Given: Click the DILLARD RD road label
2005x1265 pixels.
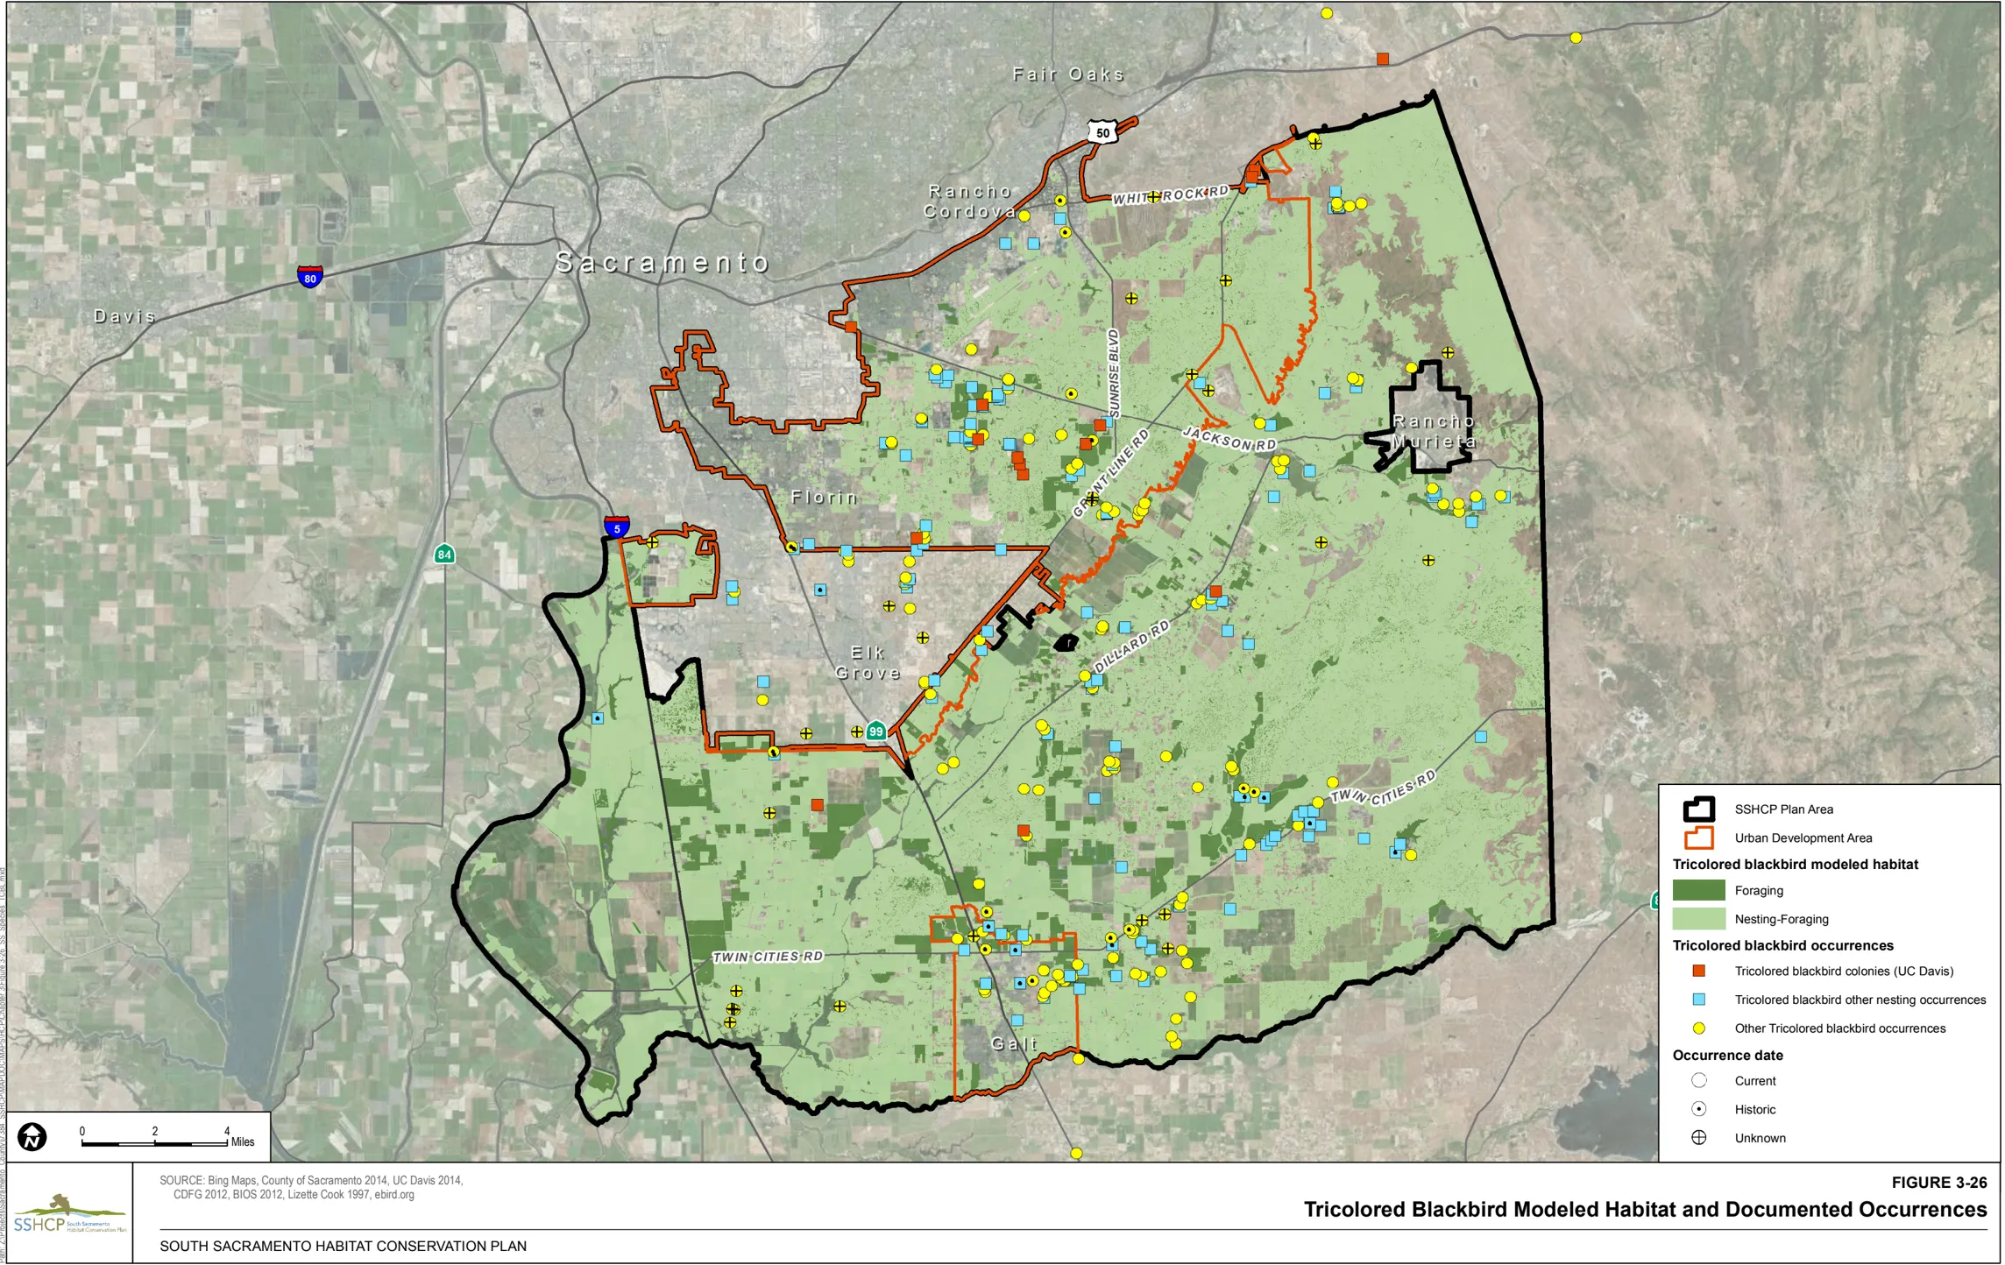Looking at the screenshot, I should 1131,646.
